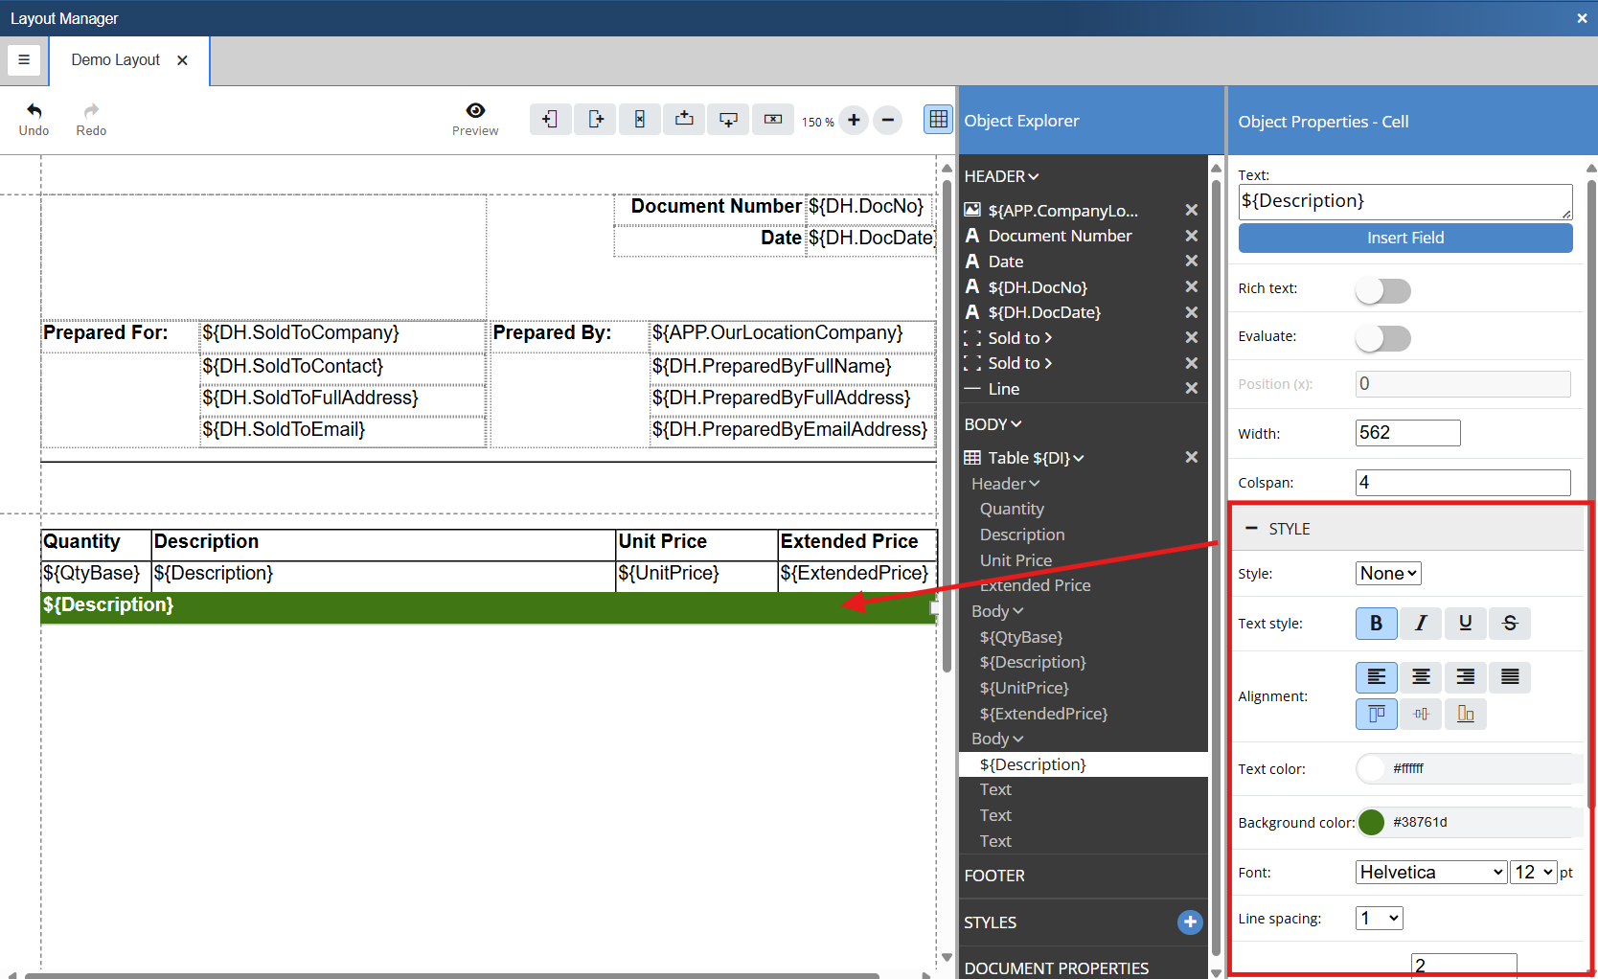Open the Preview eye icon
This screenshot has width=1598, height=979.
coord(475,111)
